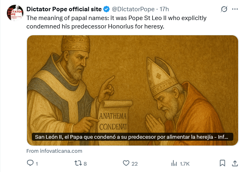
Task: Share the post via the upload arrow icon
Action: (235, 163)
